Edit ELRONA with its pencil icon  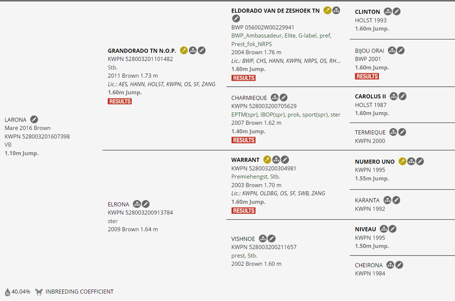click(145, 204)
